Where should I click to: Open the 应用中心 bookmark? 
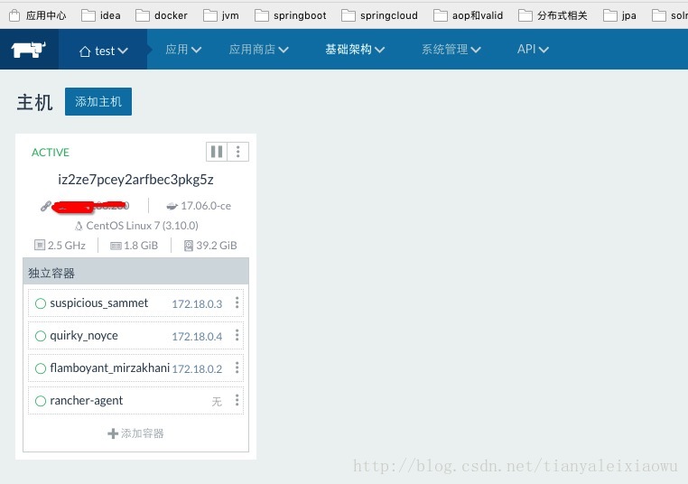pos(38,15)
